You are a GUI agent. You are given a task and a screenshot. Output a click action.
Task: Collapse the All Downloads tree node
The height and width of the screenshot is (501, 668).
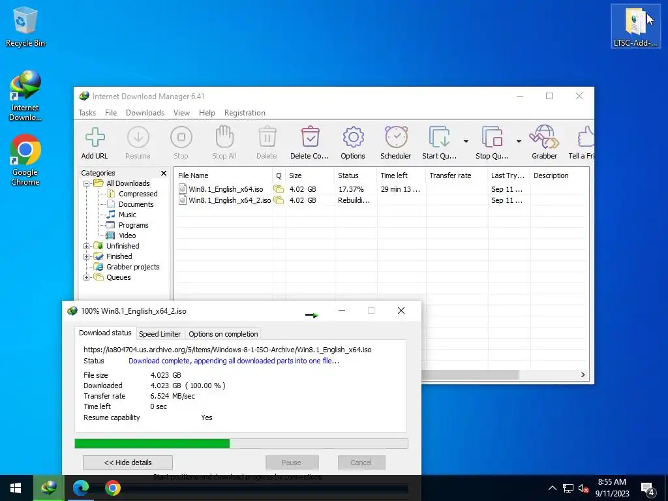click(x=87, y=183)
